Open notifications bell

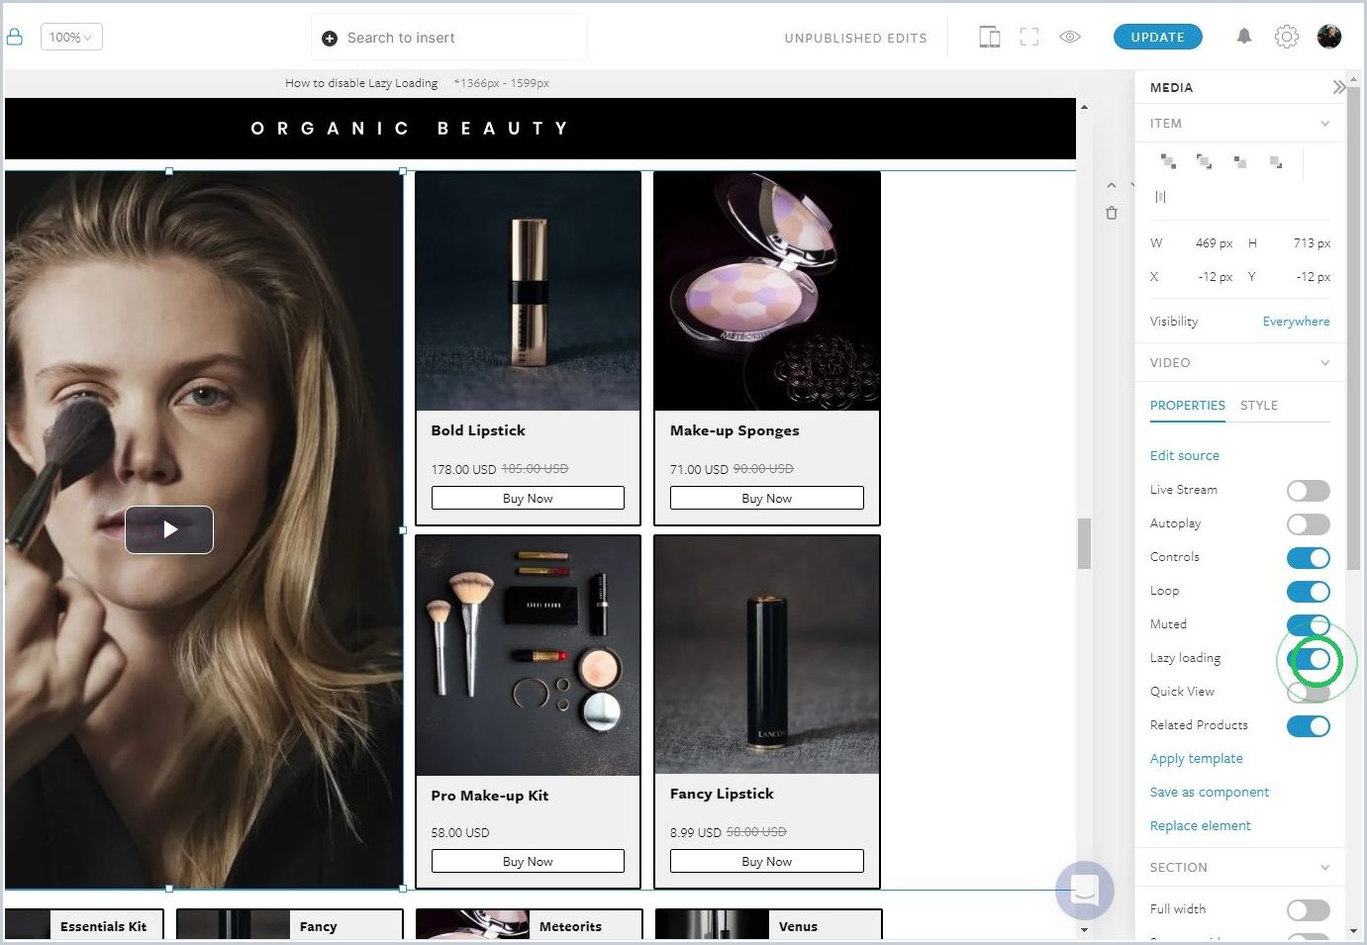pyautogui.click(x=1244, y=37)
